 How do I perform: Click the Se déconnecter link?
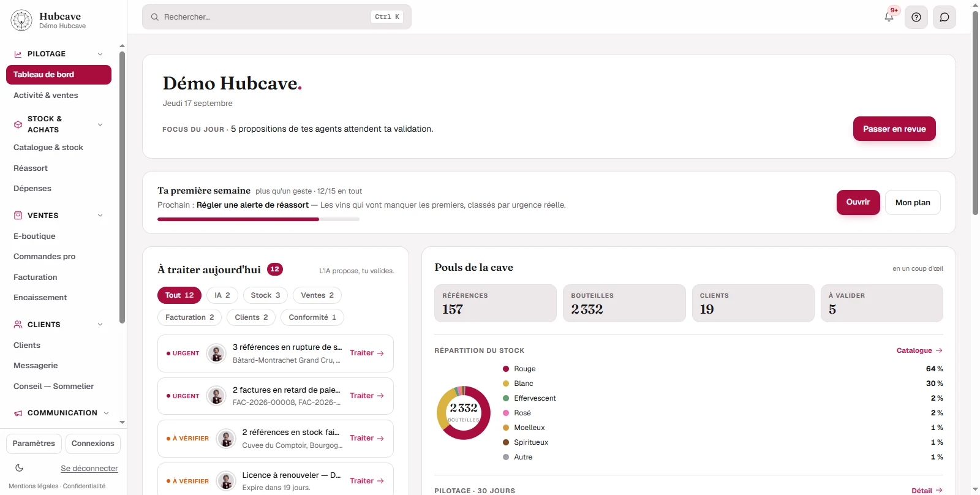89,469
